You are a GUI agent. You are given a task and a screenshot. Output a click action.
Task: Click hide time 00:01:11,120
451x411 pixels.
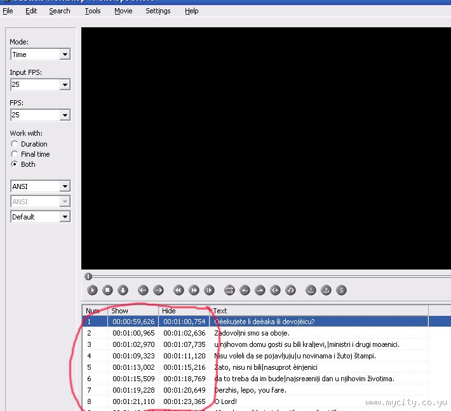coord(184,356)
